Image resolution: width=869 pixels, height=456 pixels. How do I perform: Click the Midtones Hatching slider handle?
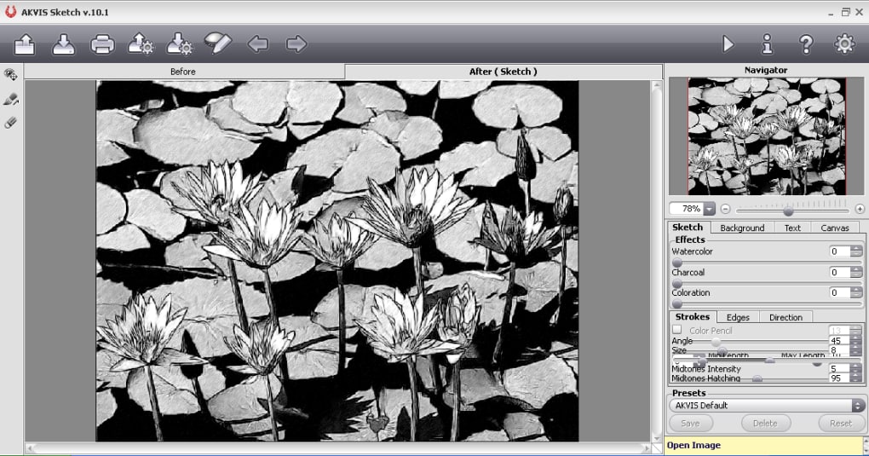click(757, 379)
